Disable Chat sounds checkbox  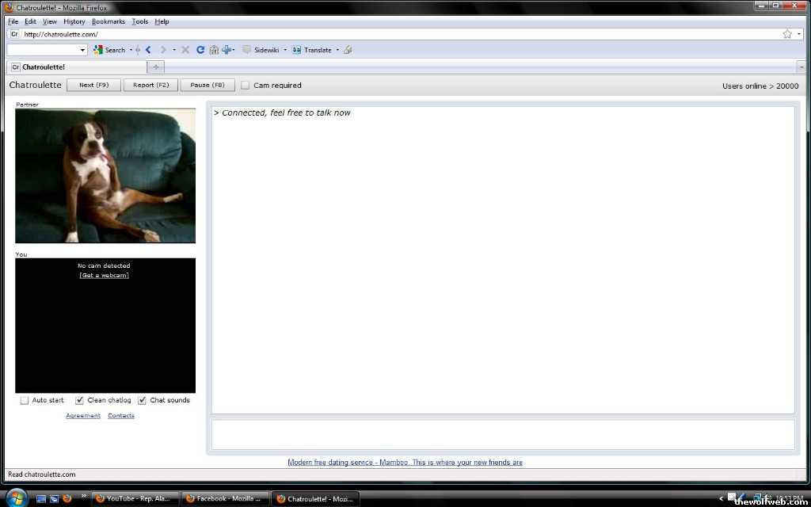tap(143, 401)
